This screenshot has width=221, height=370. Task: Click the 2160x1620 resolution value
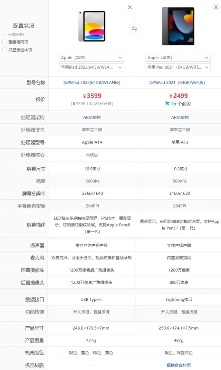tap(180, 193)
